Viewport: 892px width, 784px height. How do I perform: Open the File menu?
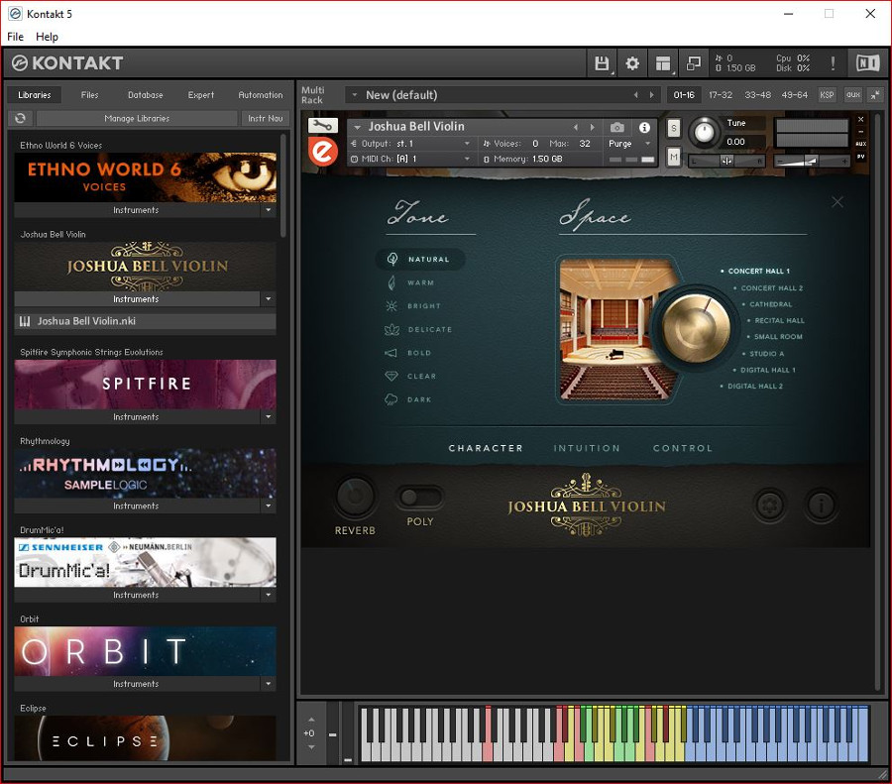15,37
